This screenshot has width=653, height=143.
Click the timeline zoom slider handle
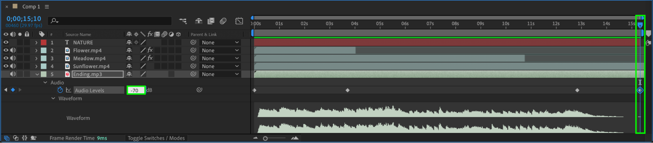pos(265,138)
